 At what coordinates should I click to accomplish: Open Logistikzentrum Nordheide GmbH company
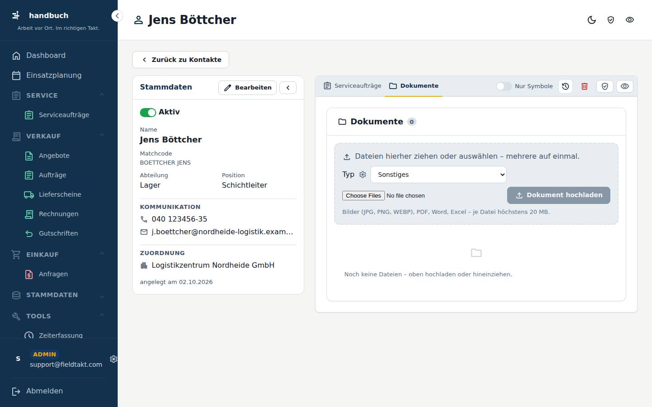(x=213, y=265)
